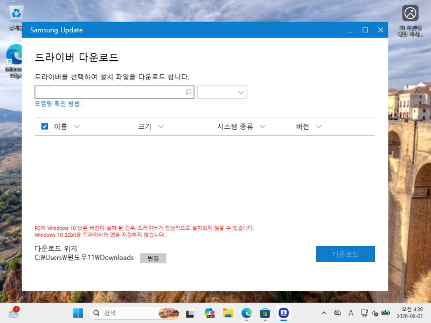Click the blue 다운로드 button

345,254
